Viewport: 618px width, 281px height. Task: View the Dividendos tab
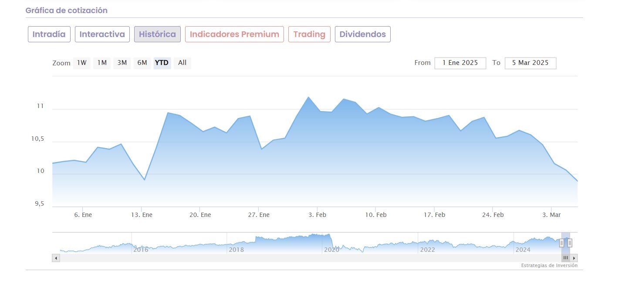click(x=362, y=34)
